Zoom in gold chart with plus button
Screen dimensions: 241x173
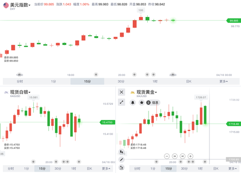(x=191, y=156)
